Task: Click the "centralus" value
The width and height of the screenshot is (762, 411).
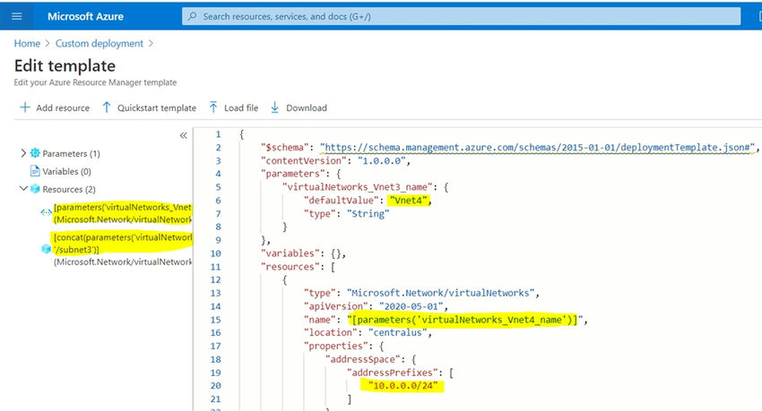Action: [397, 333]
